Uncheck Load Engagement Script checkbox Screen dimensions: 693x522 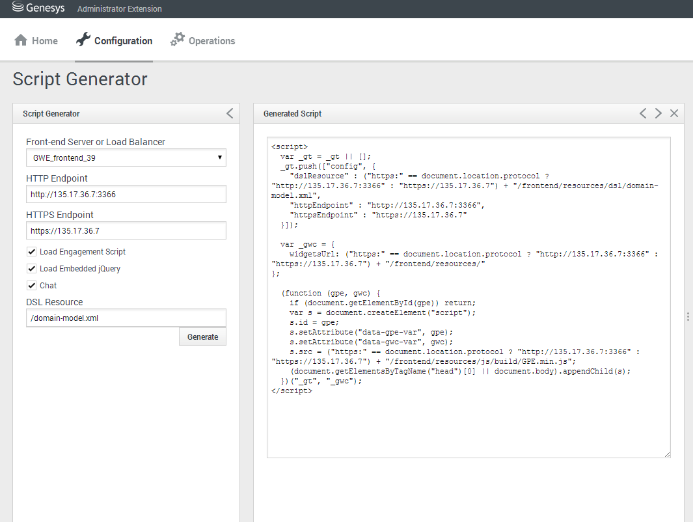pos(31,252)
